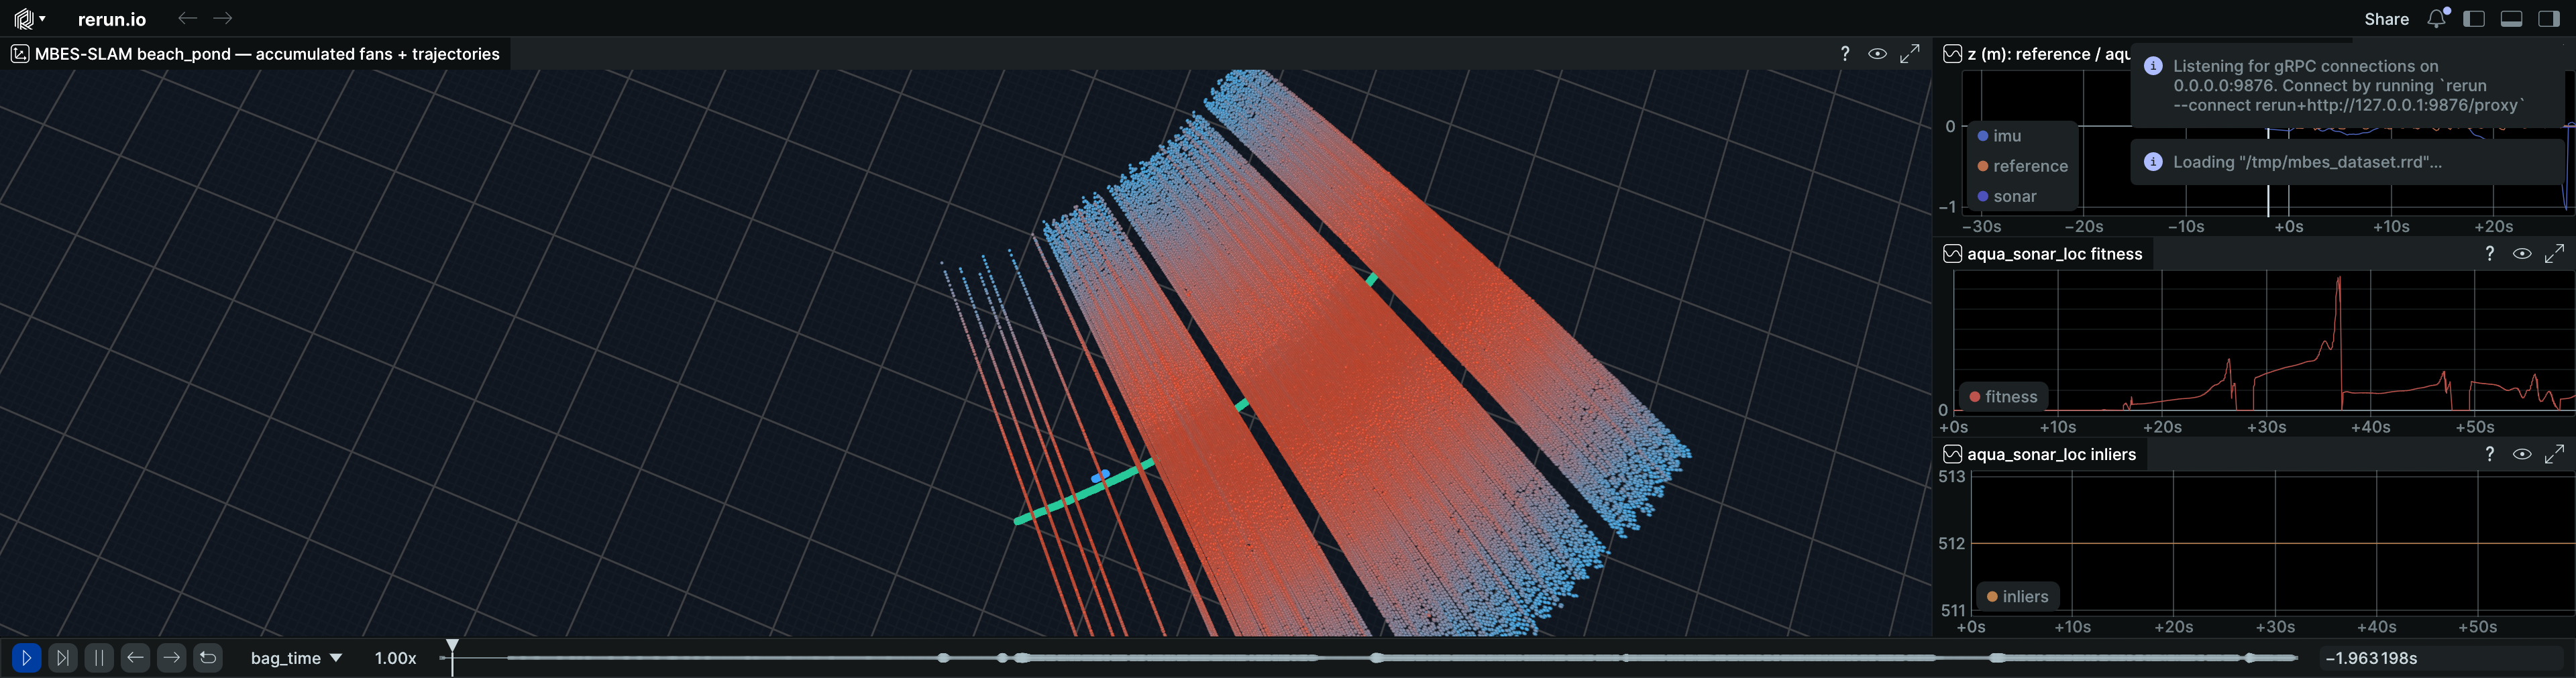Open help for the fitness plot

[x=2490, y=254]
